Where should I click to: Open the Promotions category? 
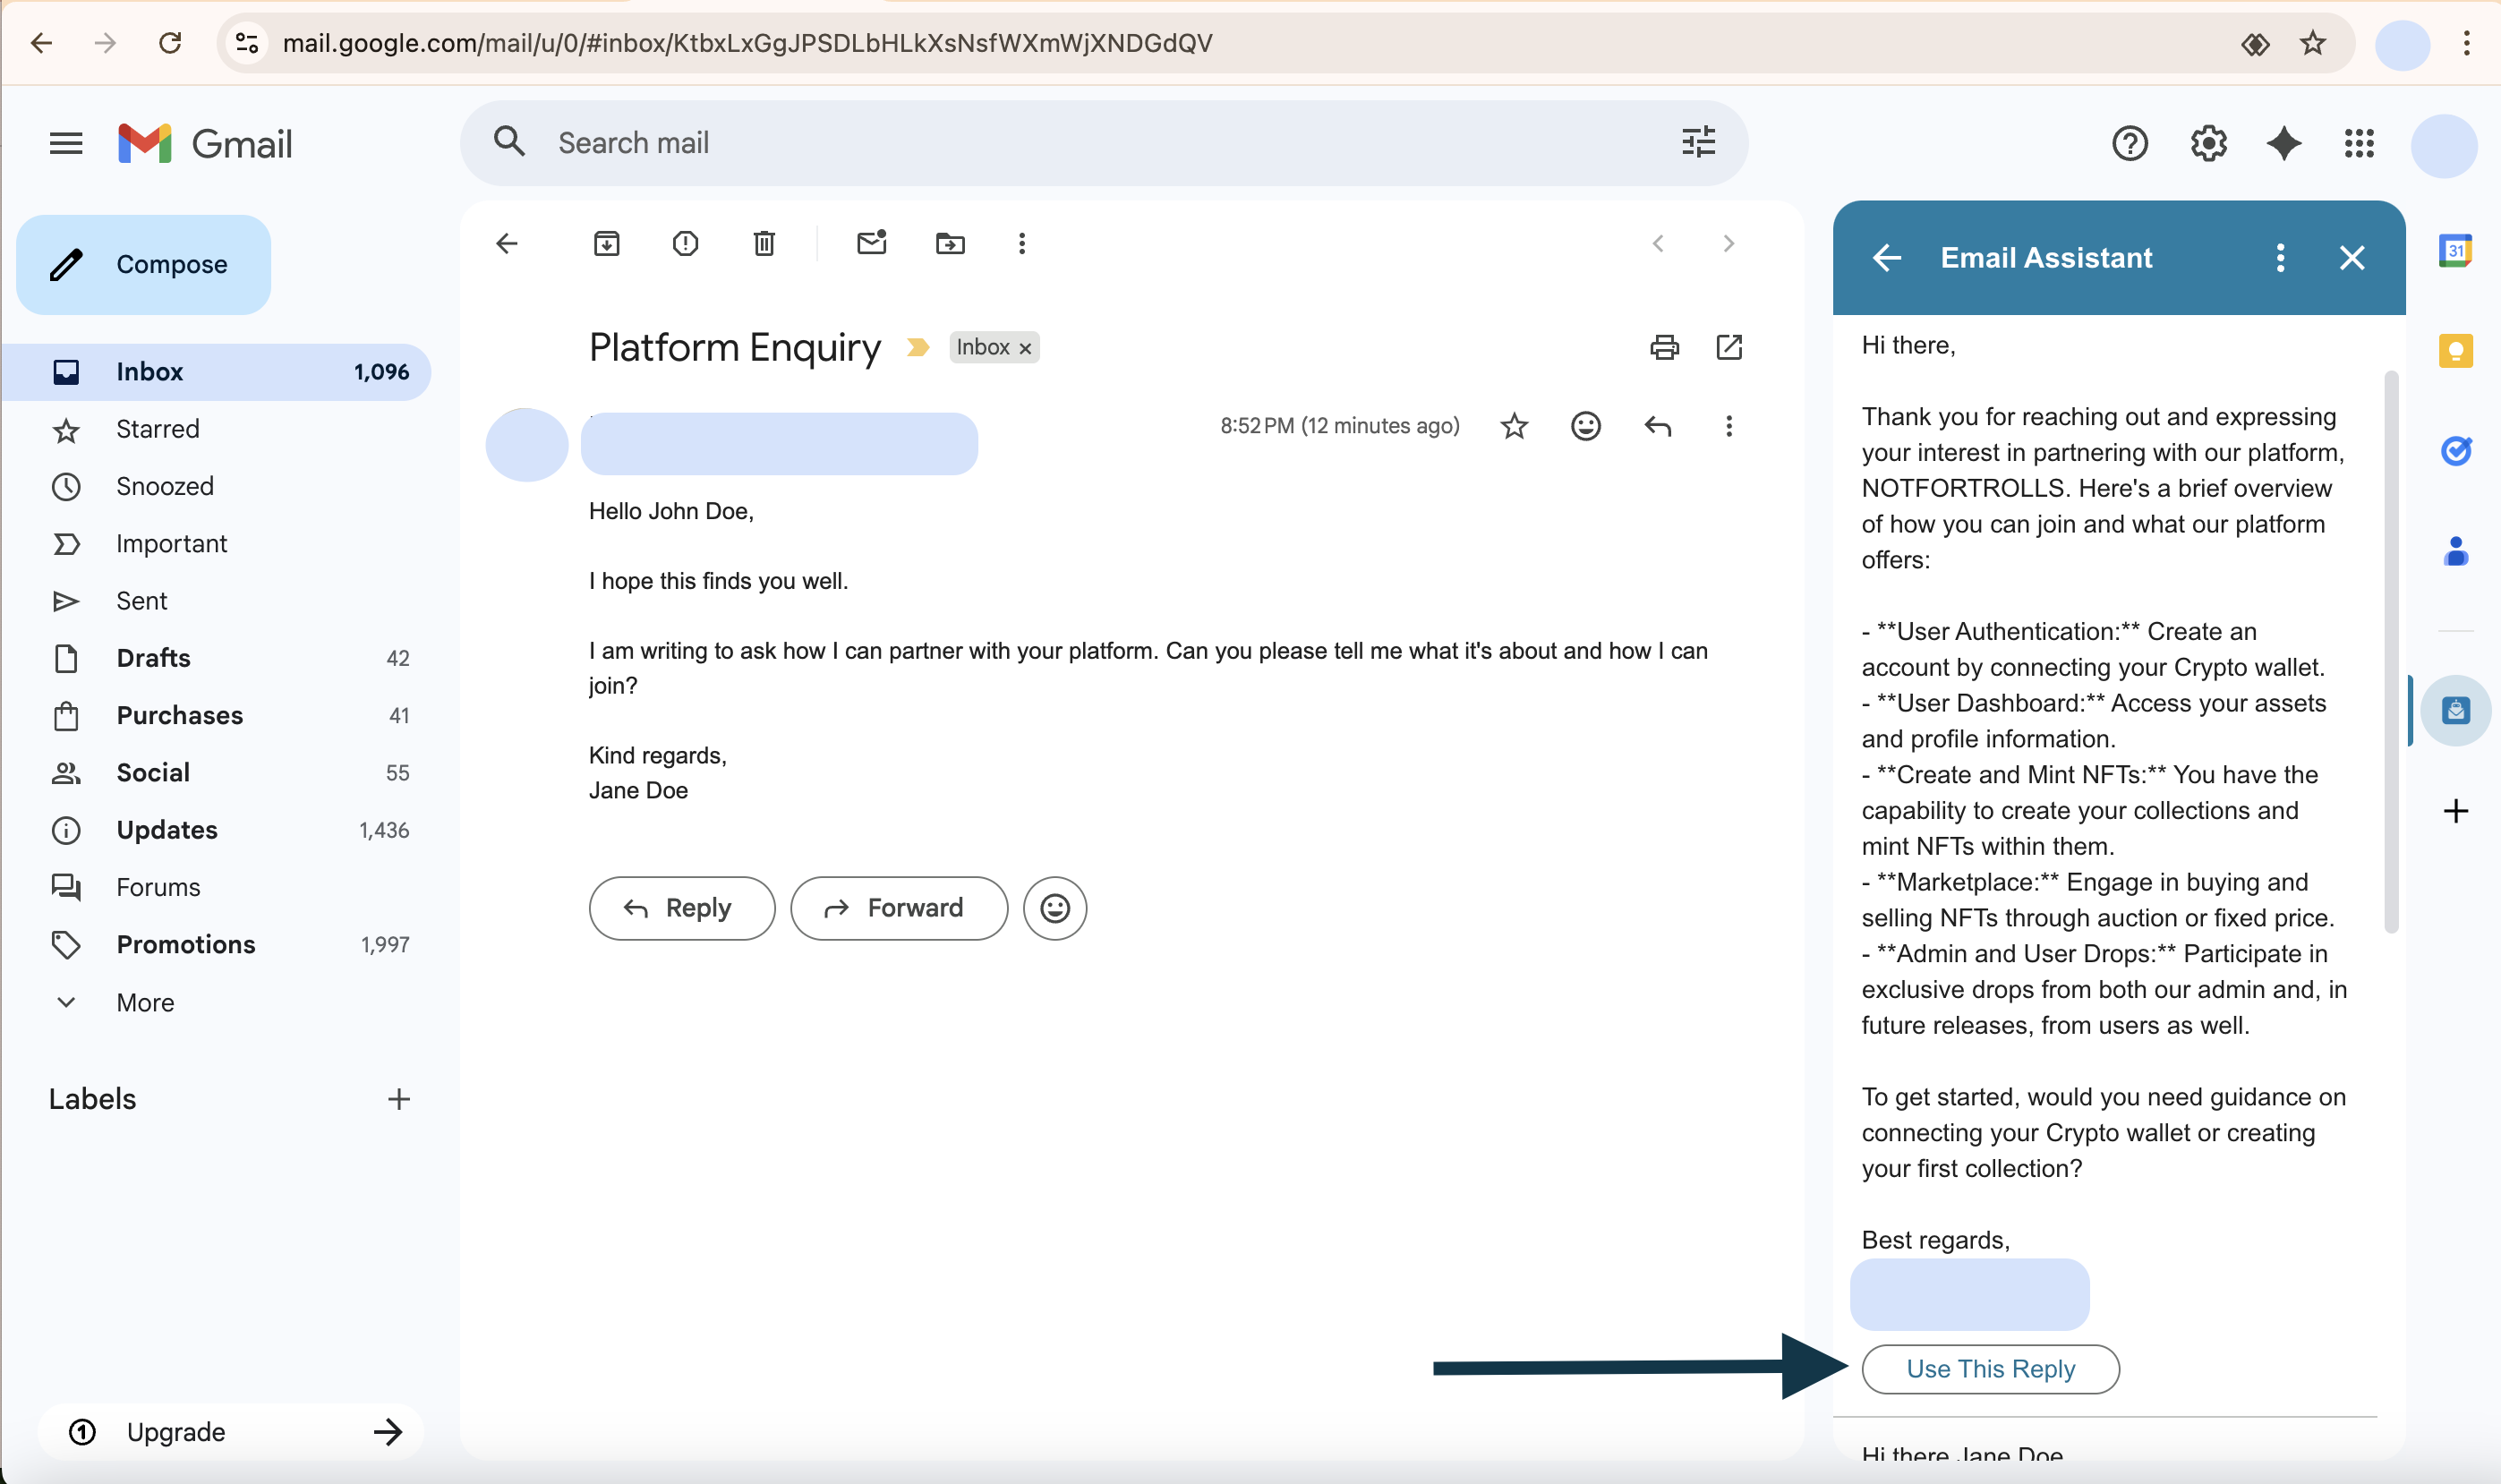[216, 945]
